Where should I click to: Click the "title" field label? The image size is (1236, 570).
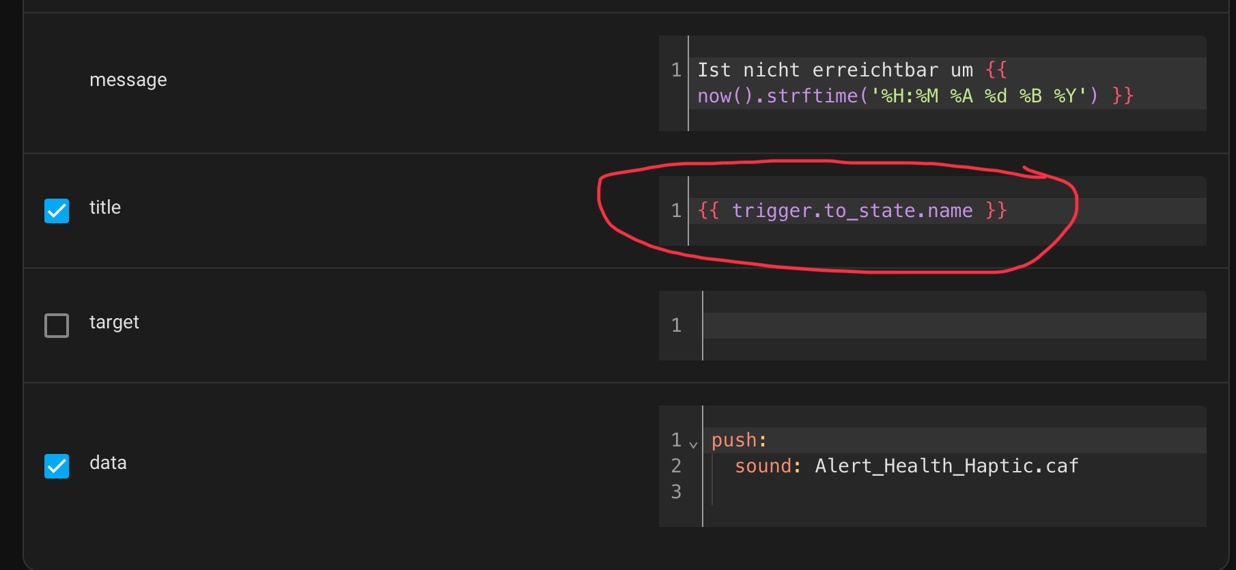pos(105,208)
